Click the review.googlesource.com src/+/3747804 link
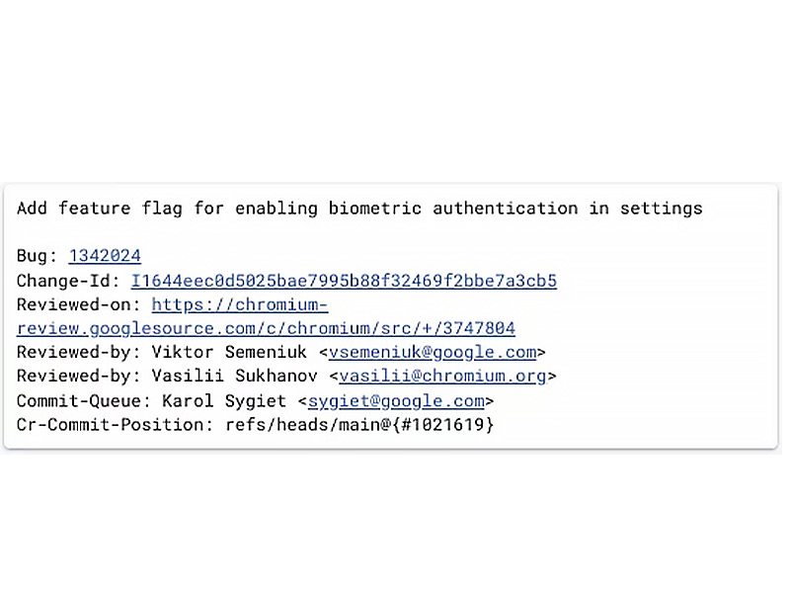 tap(266, 328)
